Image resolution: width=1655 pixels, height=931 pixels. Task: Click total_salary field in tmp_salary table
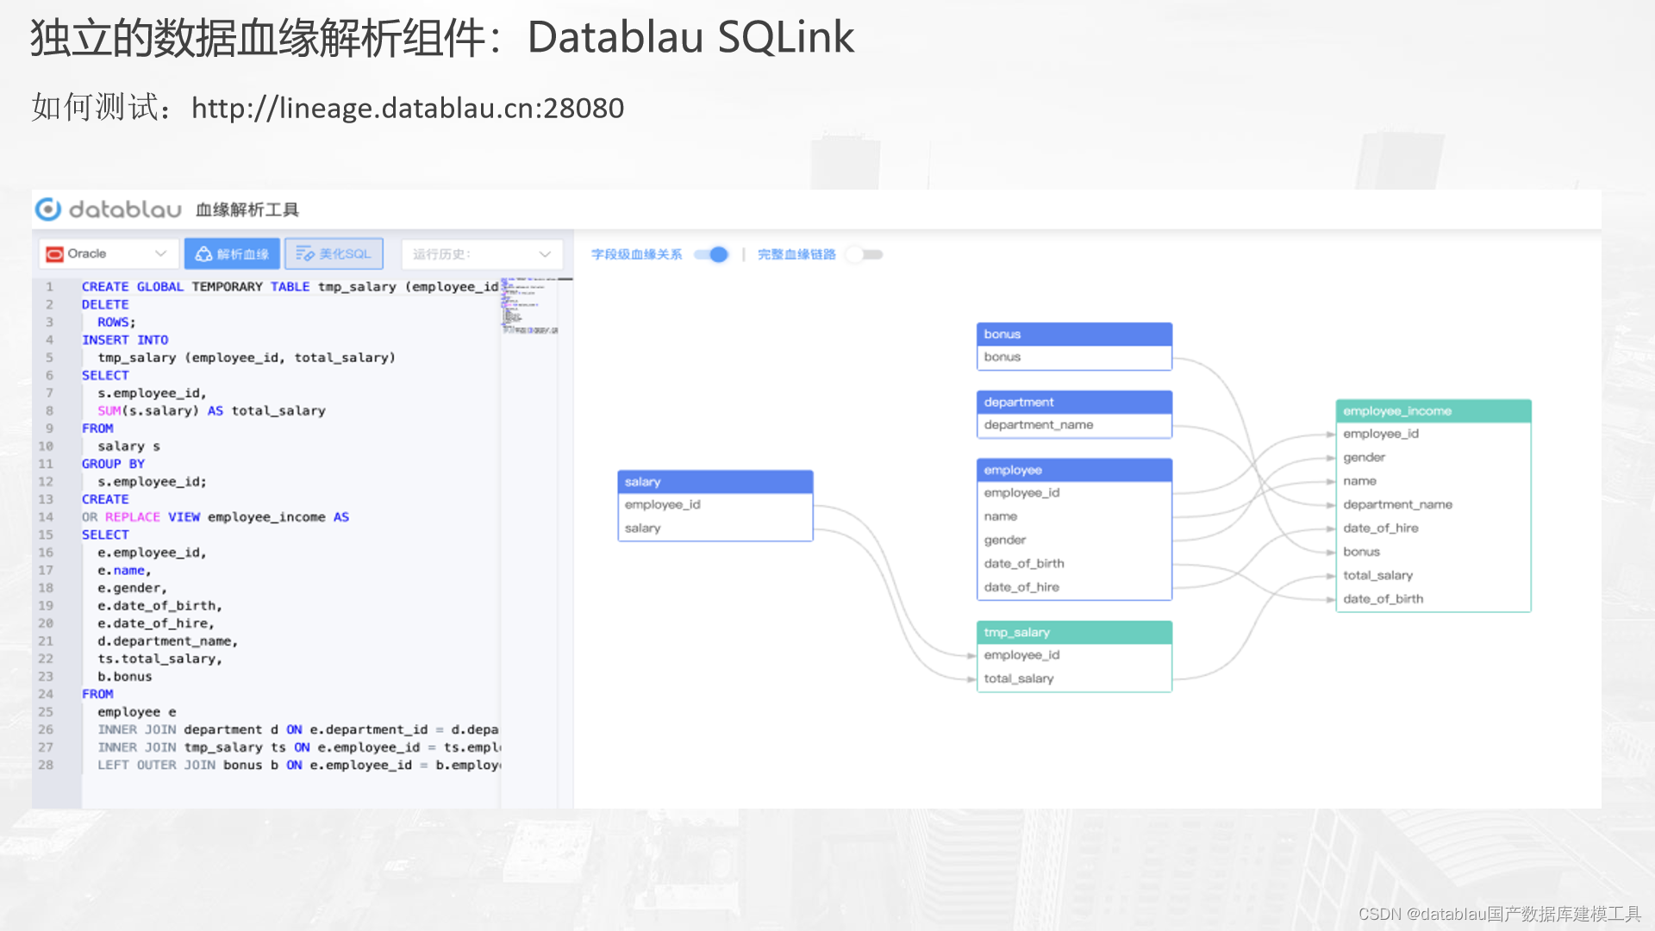[x=1074, y=678]
